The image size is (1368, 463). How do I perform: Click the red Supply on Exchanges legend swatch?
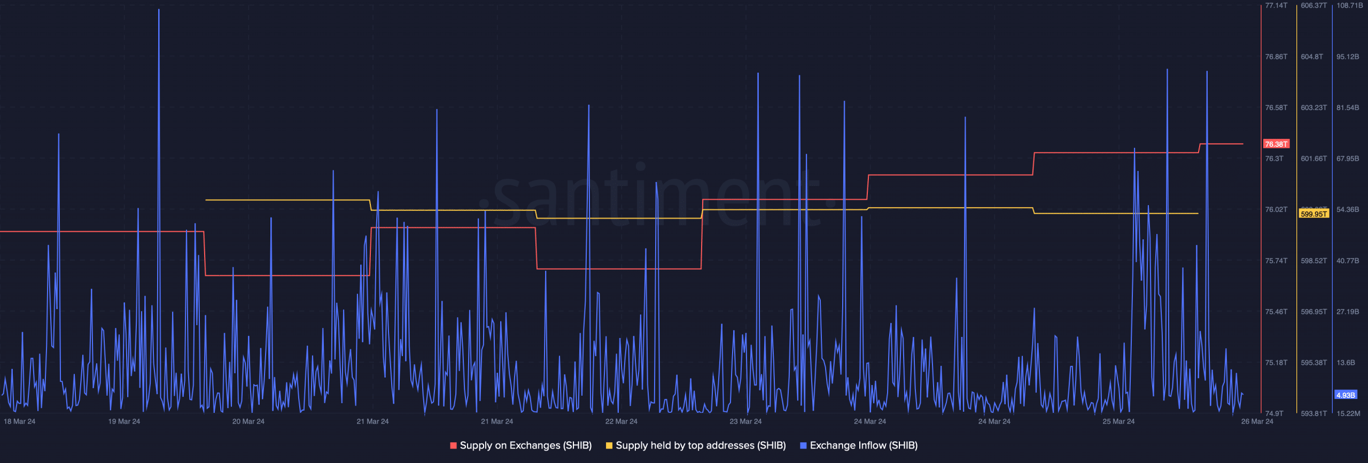coord(454,445)
